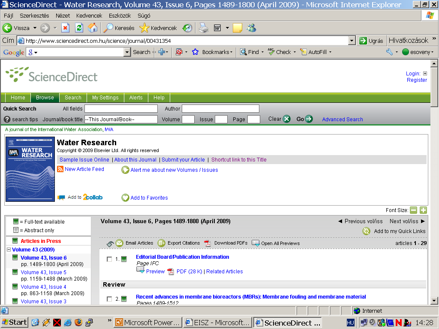Click the Export Citations icon
Screen dimensions: 439x329
pyautogui.click(x=161, y=243)
